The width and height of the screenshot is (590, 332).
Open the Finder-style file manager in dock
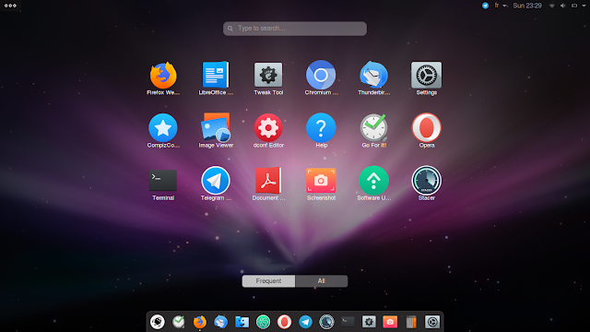point(242,322)
